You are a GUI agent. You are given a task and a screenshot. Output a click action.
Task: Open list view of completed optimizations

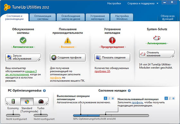pyautogui.click(x=113, y=98)
